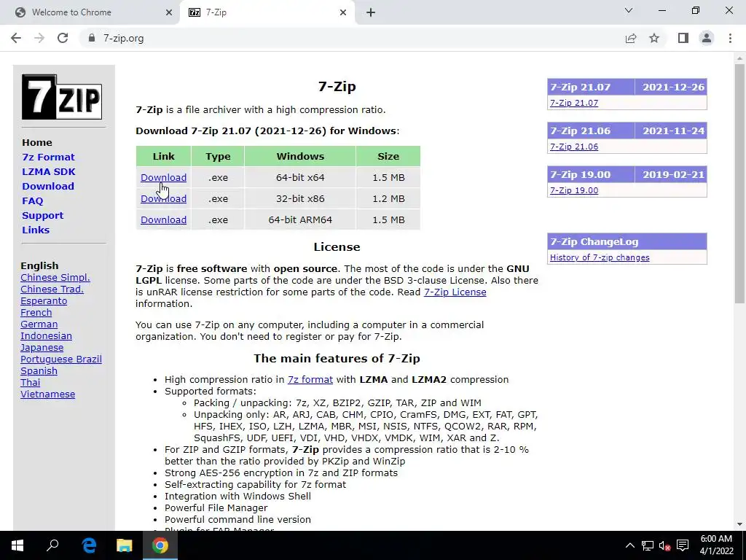Viewport: 746px width, 560px height.
Task: Switch language to Thai
Action: point(31,382)
